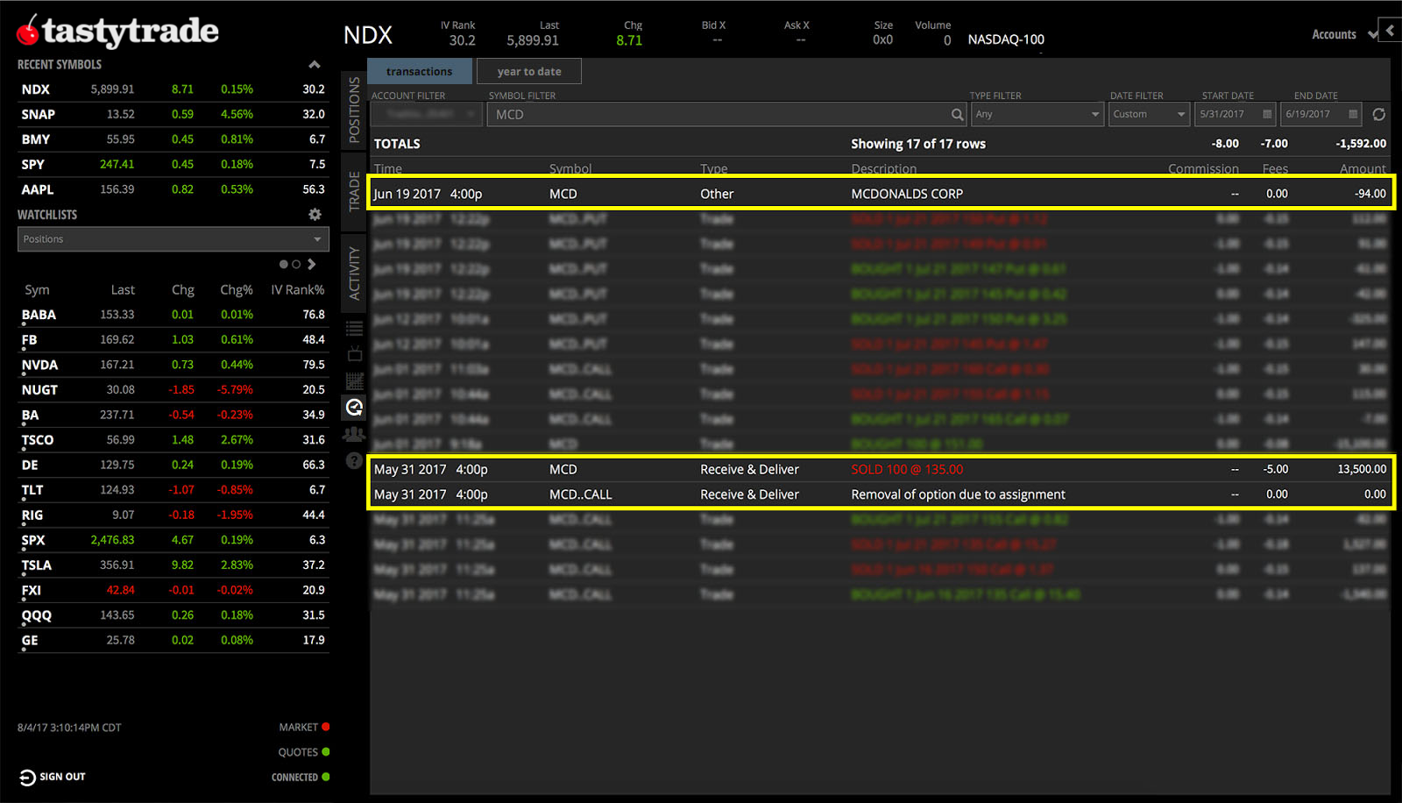Click the SIGN OUT link
This screenshot has height=803, width=1402.
pyautogui.click(x=62, y=777)
